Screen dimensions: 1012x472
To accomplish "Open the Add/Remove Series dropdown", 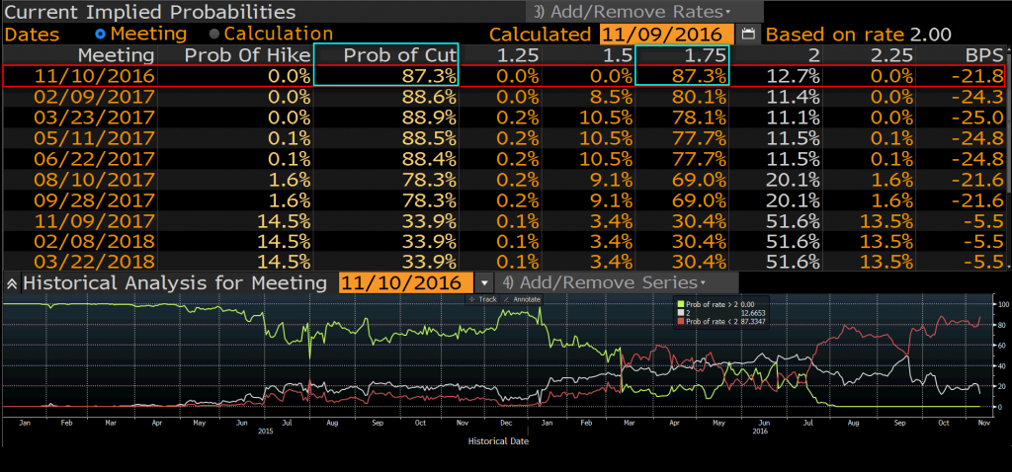I will click(x=617, y=282).
